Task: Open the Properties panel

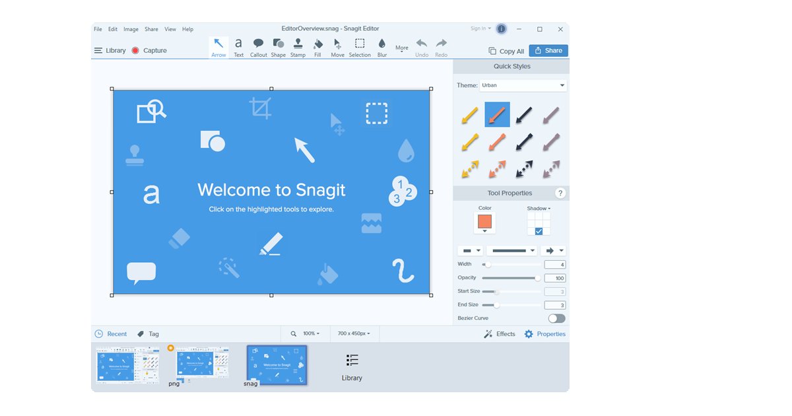Action: point(544,334)
